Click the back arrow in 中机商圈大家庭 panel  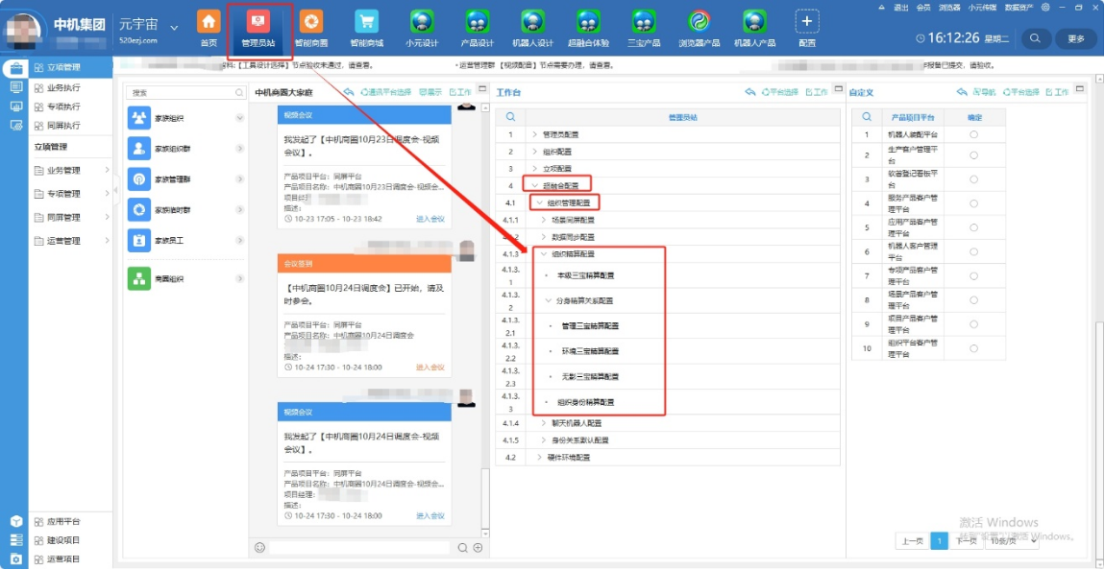pyautogui.click(x=348, y=92)
